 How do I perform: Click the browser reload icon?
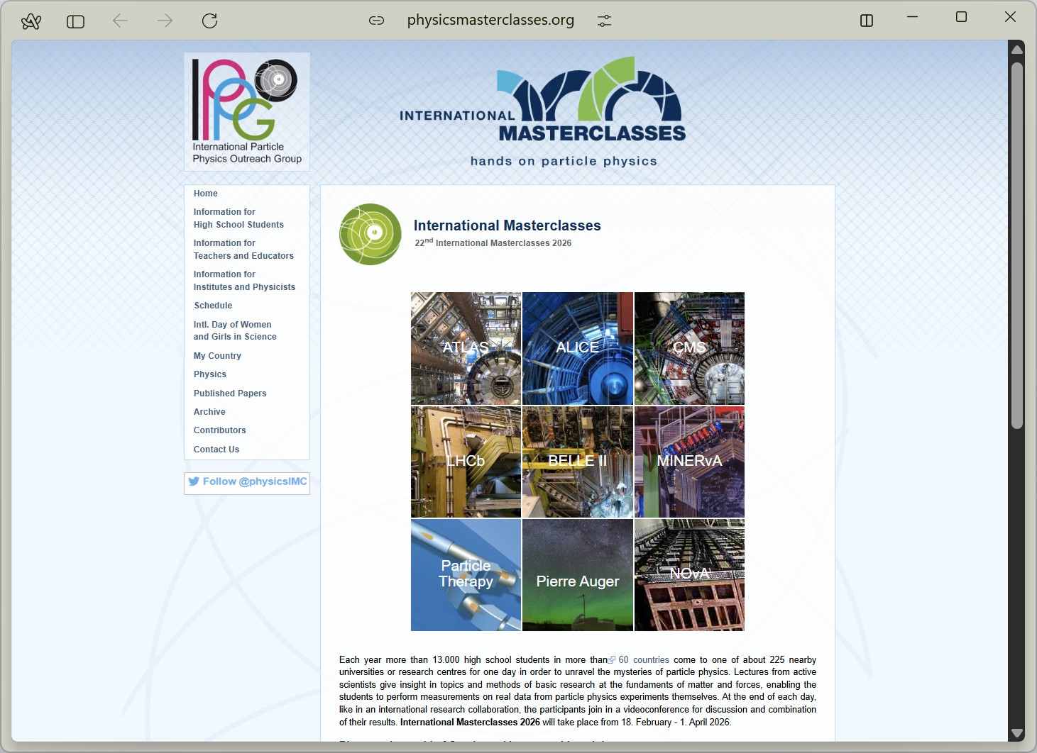coord(209,21)
